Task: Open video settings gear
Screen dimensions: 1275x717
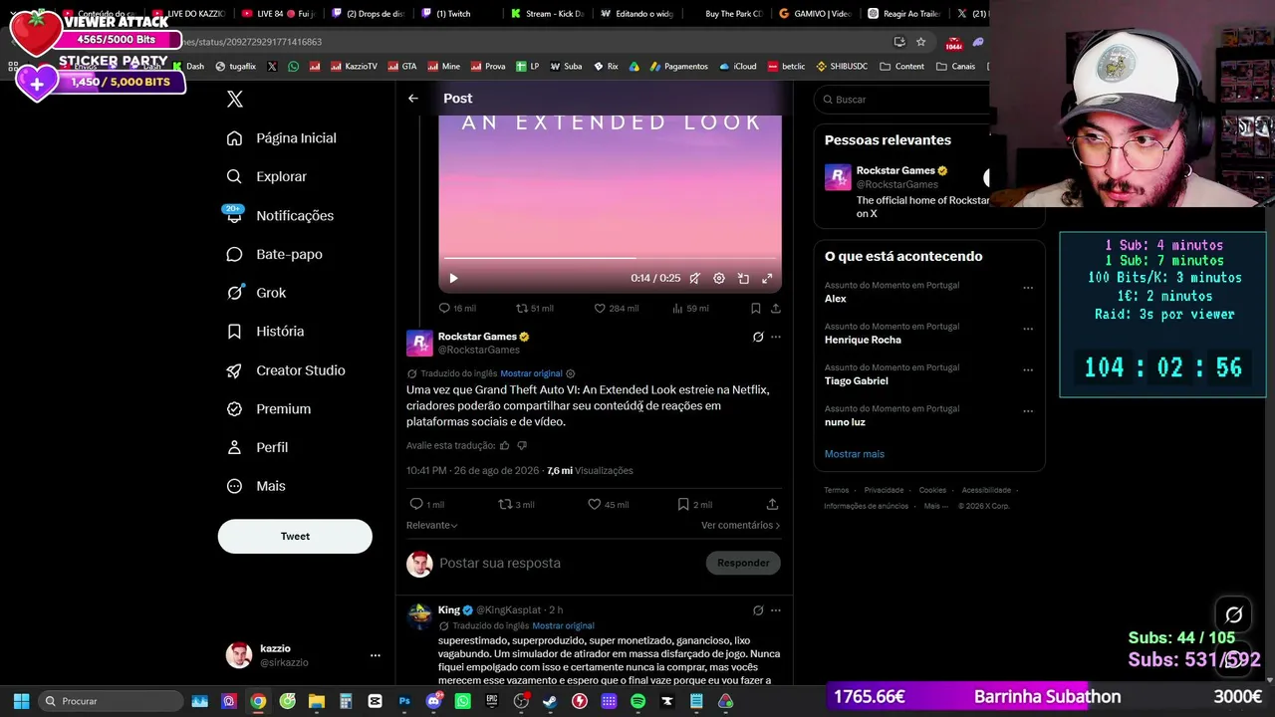Action: (719, 279)
